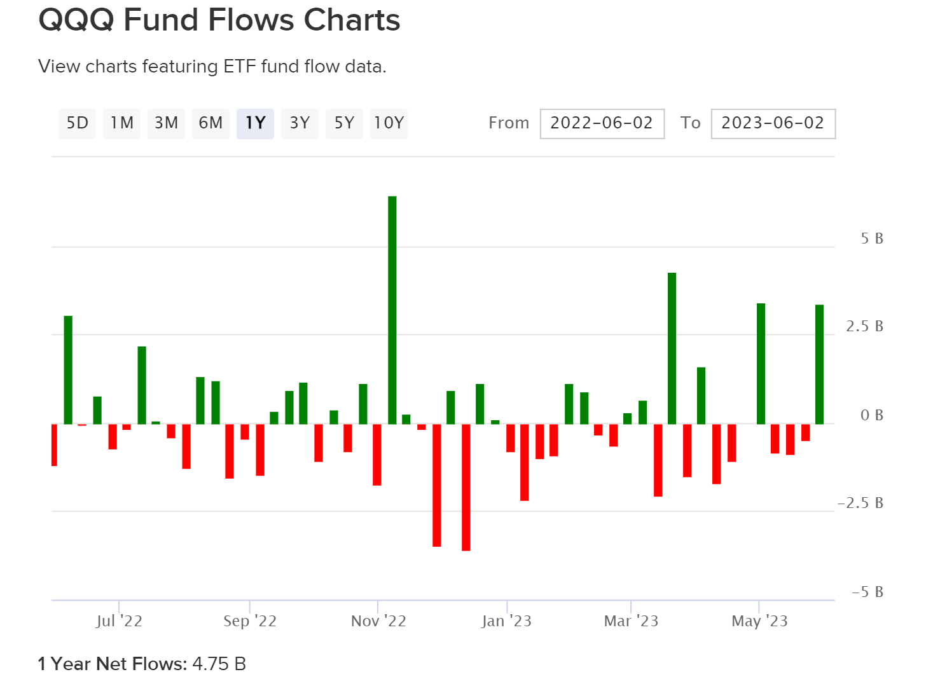
Task: Select the 1M time range button
Action: click(121, 123)
